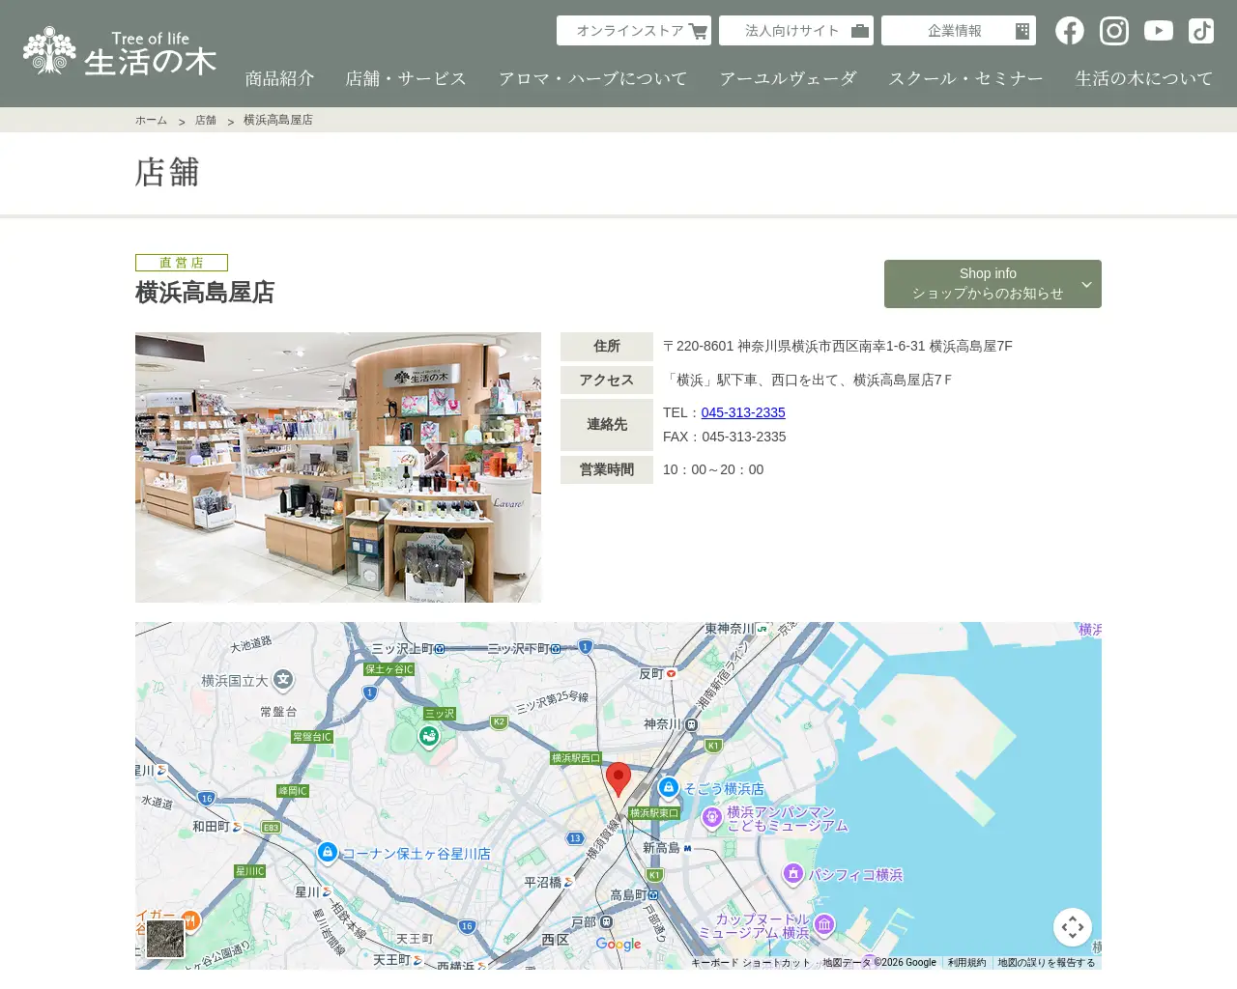Click the 峰岡IC interchange sign
1237x989 pixels.
pos(293,791)
